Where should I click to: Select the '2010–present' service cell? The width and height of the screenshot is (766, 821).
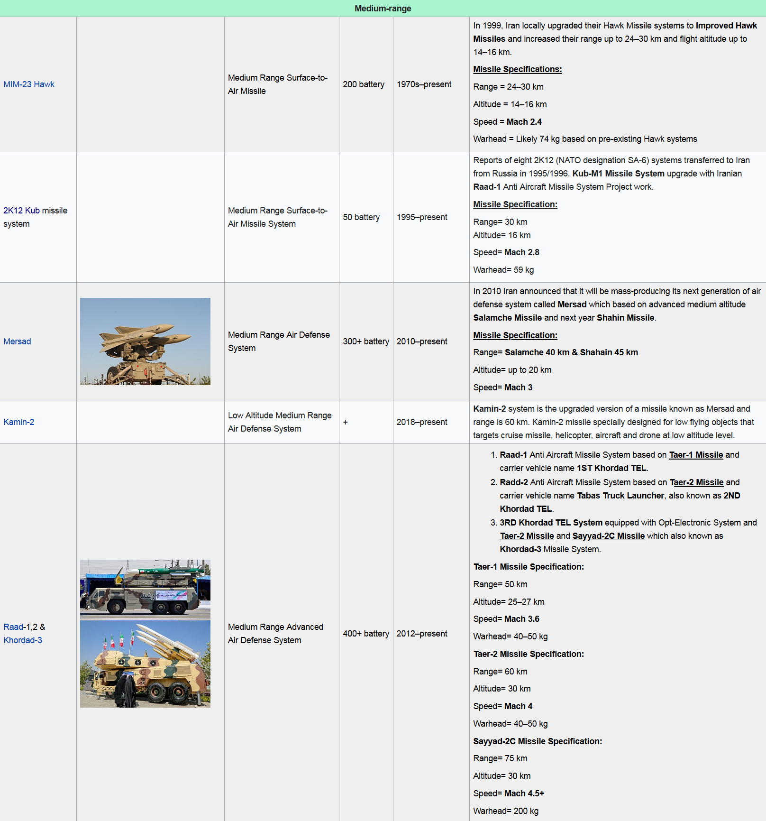click(x=431, y=341)
